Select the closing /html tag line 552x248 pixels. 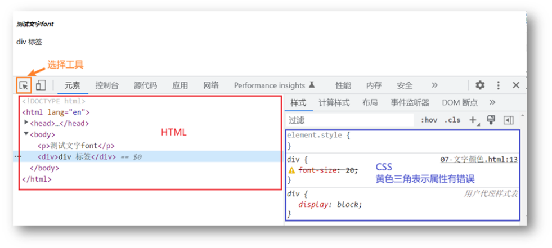tap(37, 179)
